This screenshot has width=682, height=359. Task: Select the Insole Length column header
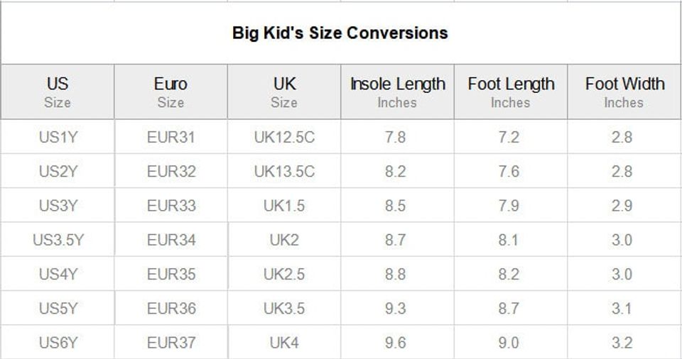tap(397, 92)
